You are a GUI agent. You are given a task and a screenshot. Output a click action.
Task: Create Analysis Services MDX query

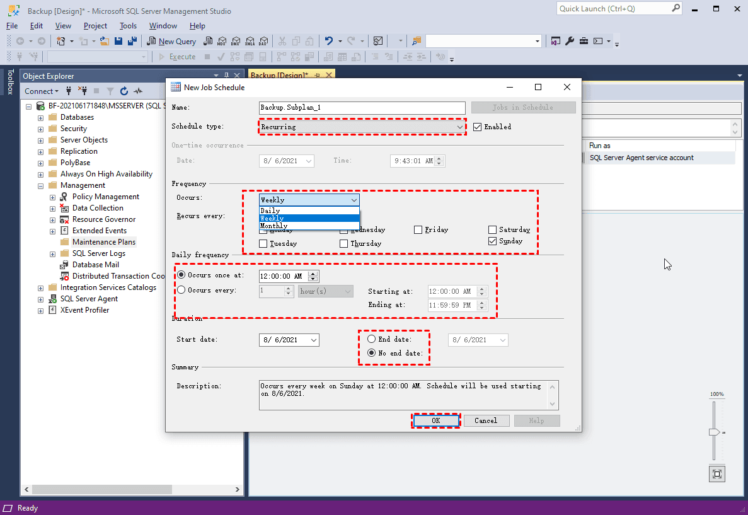[222, 42]
